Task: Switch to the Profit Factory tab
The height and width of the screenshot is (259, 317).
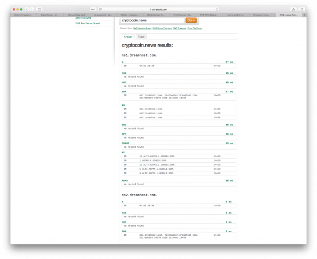Action: pyautogui.click(x=183, y=15)
